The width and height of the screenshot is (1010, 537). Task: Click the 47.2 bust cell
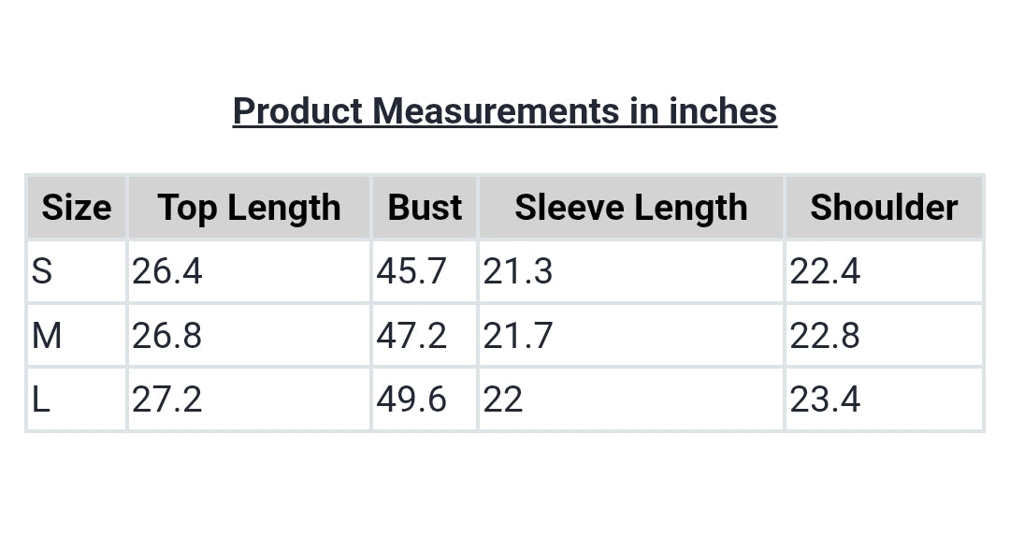[x=425, y=335]
